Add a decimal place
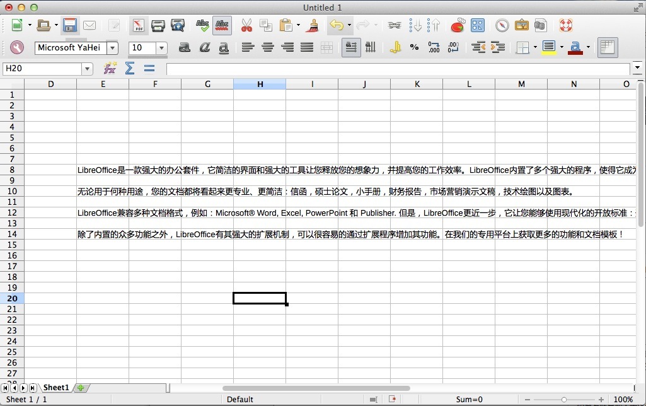This screenshot has width=646, height=406. (434, 47)
